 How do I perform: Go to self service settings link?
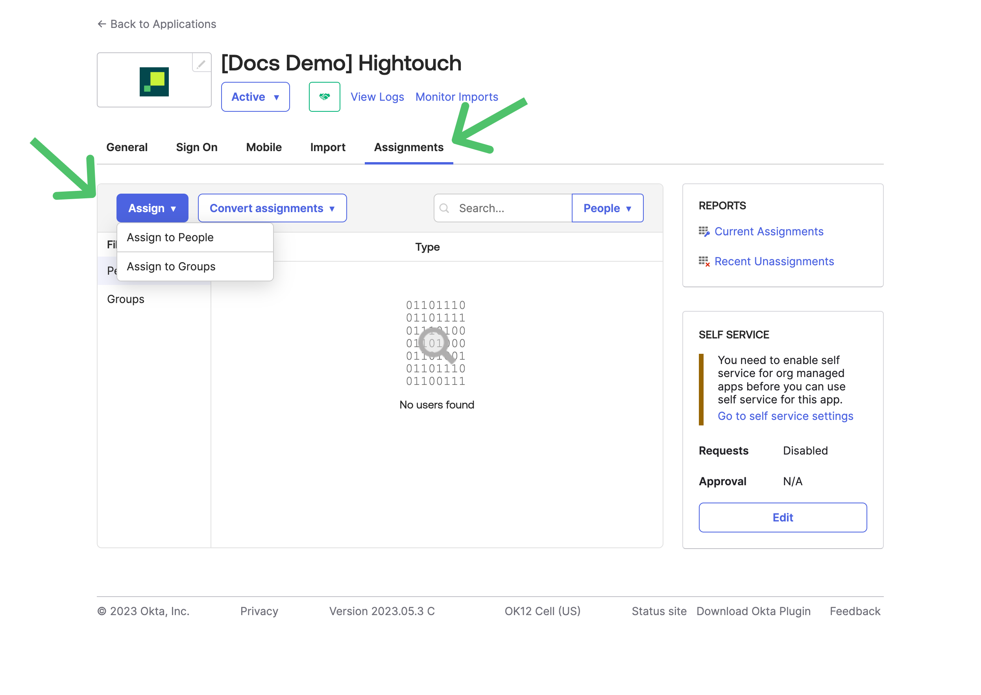point(785,416)
